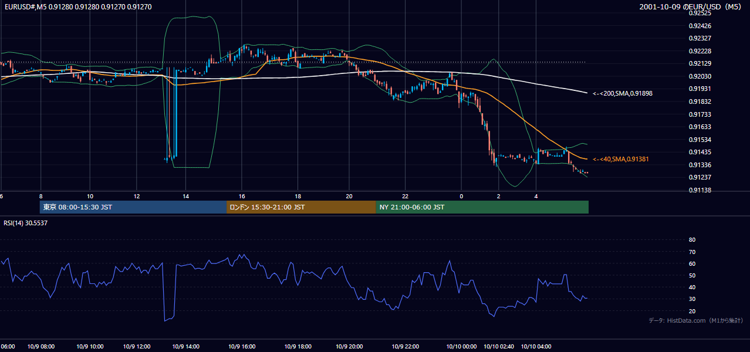Click RSI axis level 50
The width and height of the screenshot is (750, 352).
point(692,275)
